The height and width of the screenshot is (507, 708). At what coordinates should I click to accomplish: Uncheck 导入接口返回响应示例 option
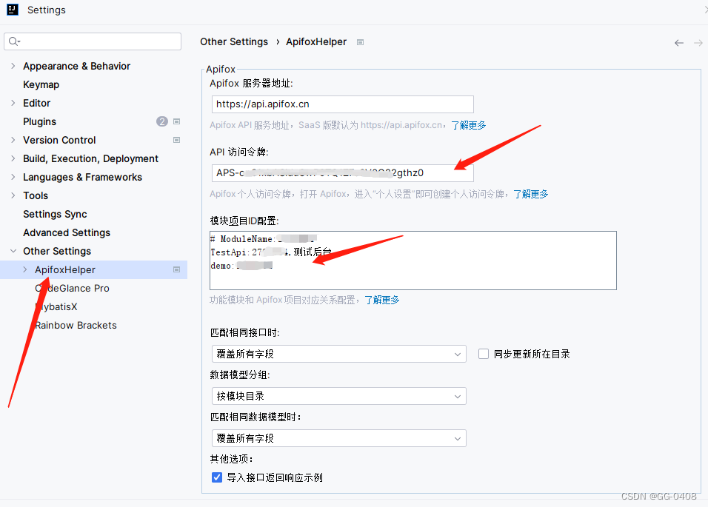coord(216,477)
